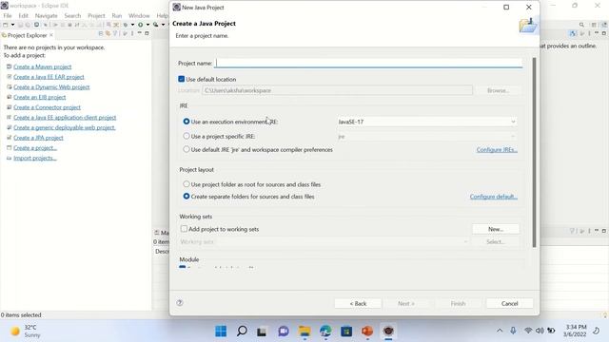Click Create a Dynamic Web project link
Viewport: 609px width, 342px height.
[51, 86]
